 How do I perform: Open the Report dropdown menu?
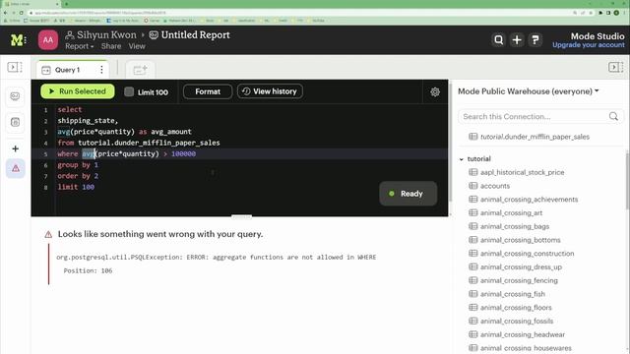point(79,46)
